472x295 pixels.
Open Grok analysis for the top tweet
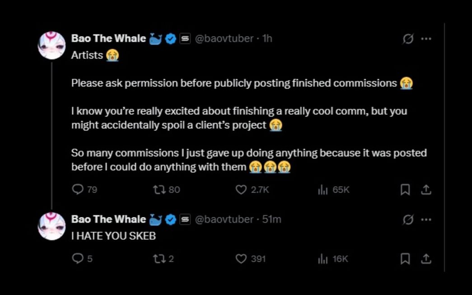pyautogui.click(x=408, y=39)
